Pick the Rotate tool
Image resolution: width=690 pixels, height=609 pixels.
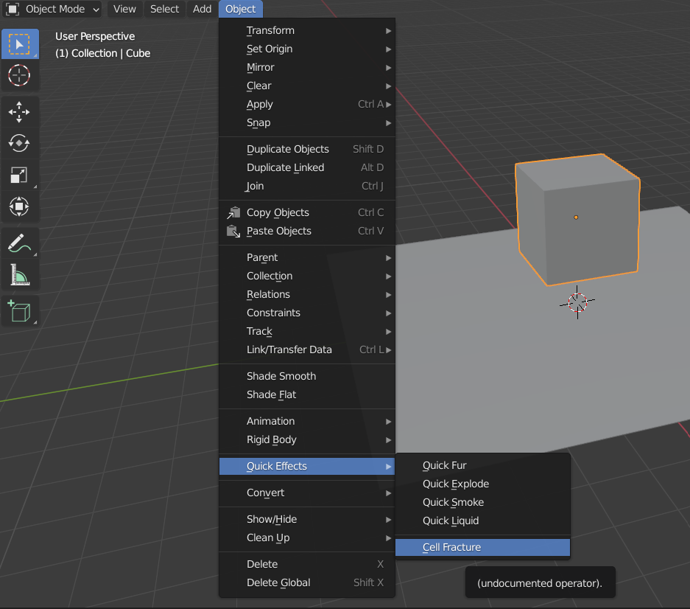tap(20, 143)
